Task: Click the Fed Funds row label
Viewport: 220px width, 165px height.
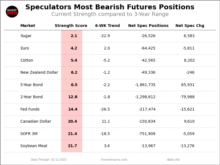Action: click(30, 109)
